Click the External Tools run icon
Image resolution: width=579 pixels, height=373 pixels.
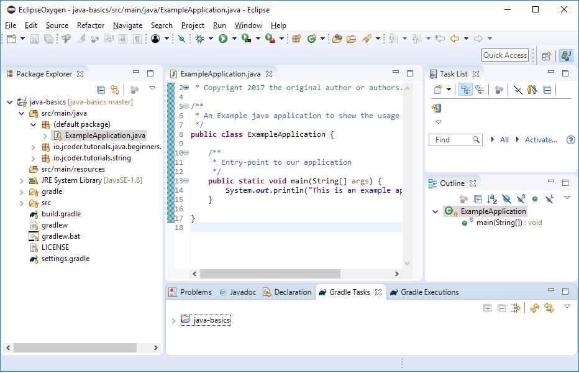270,39
